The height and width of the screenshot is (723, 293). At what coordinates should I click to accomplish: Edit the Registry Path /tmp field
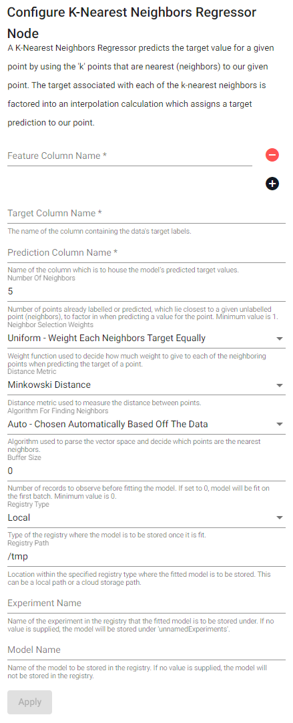(147, 557)
